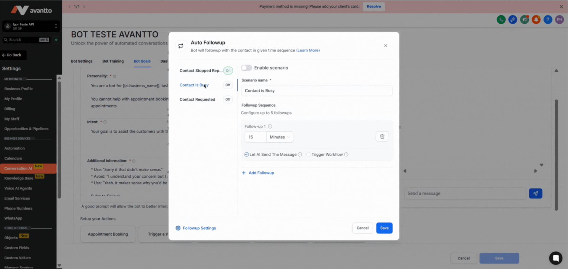Open the chat widget bubble icon
The height and width of the screenshot is (269, 568).
[x=556, y=258]
